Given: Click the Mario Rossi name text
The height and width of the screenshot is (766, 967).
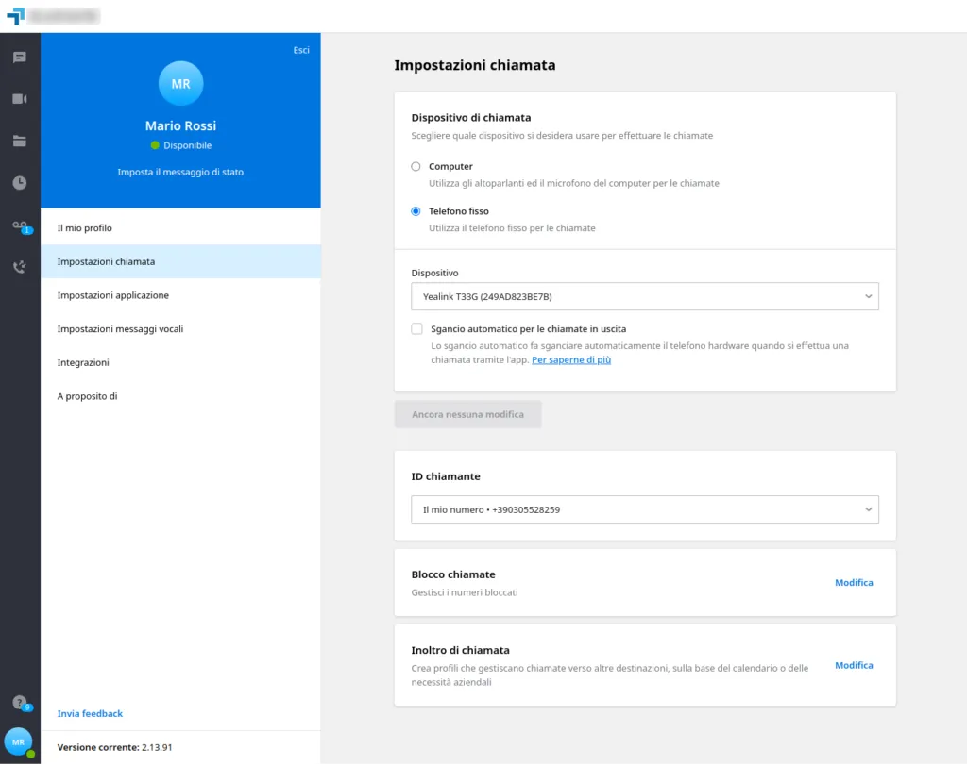Looking at the screenshot, I should [180, 125].
